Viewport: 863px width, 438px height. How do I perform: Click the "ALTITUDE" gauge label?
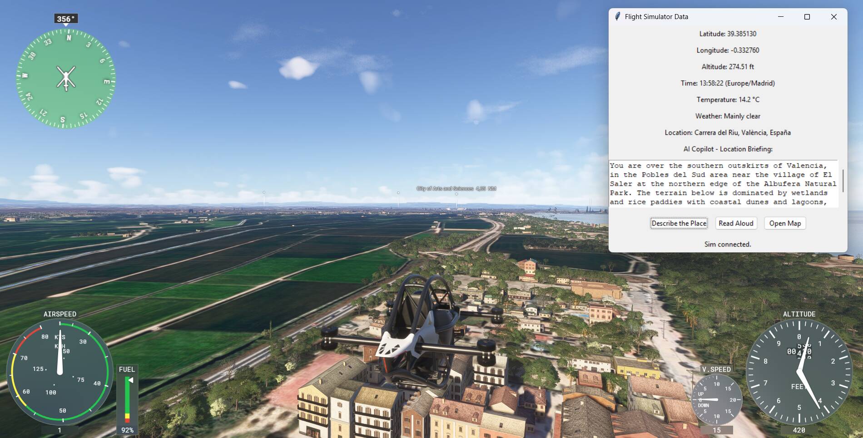coord(799,314)
